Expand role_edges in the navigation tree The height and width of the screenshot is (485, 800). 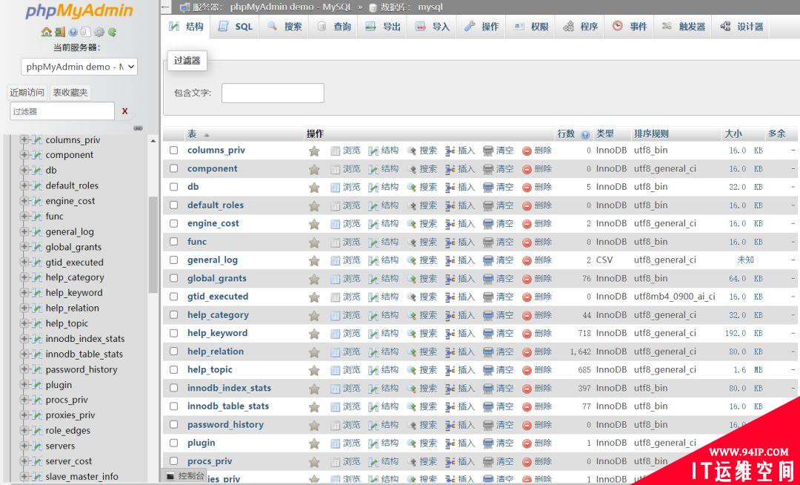24,430
